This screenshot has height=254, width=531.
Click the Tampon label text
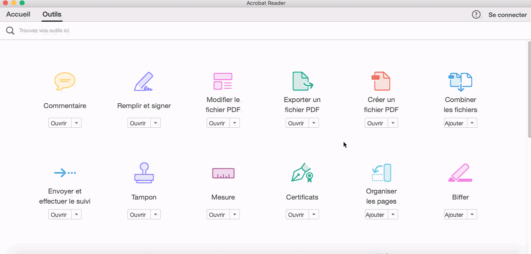coord(144,197)
